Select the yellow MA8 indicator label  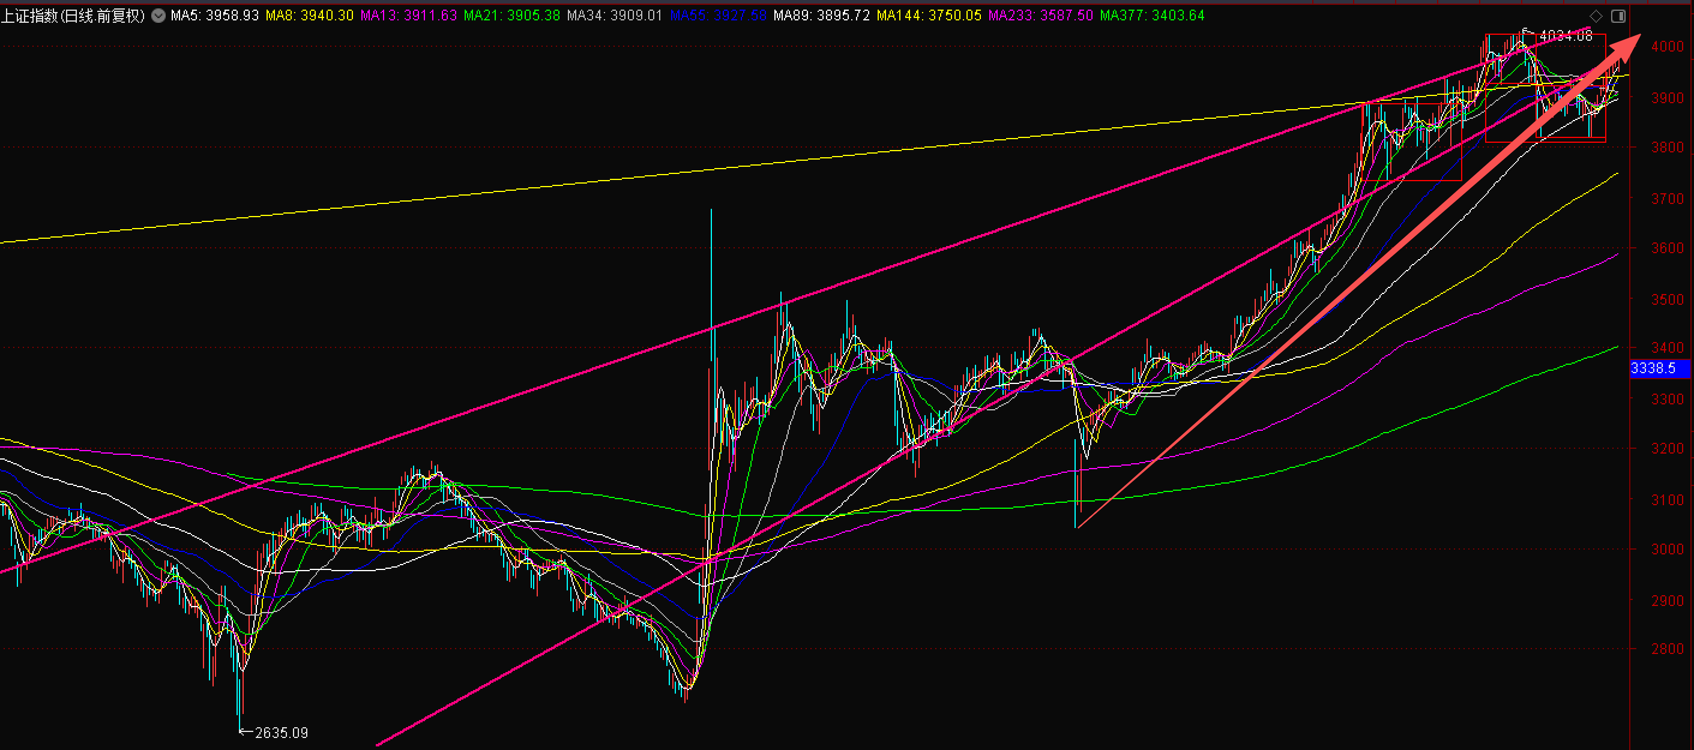[x=309, y=16]
